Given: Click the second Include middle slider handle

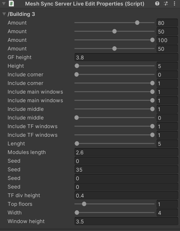Looking at the screenshot, I should tap(77, 118).
